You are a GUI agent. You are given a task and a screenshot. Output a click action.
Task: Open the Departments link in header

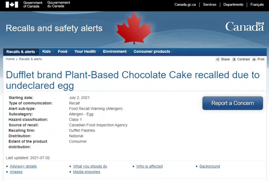[x=233, y=5]
